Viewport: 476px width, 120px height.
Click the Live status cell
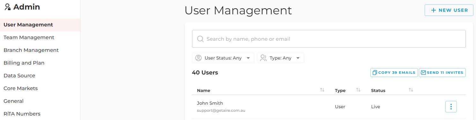click(376, 107)
